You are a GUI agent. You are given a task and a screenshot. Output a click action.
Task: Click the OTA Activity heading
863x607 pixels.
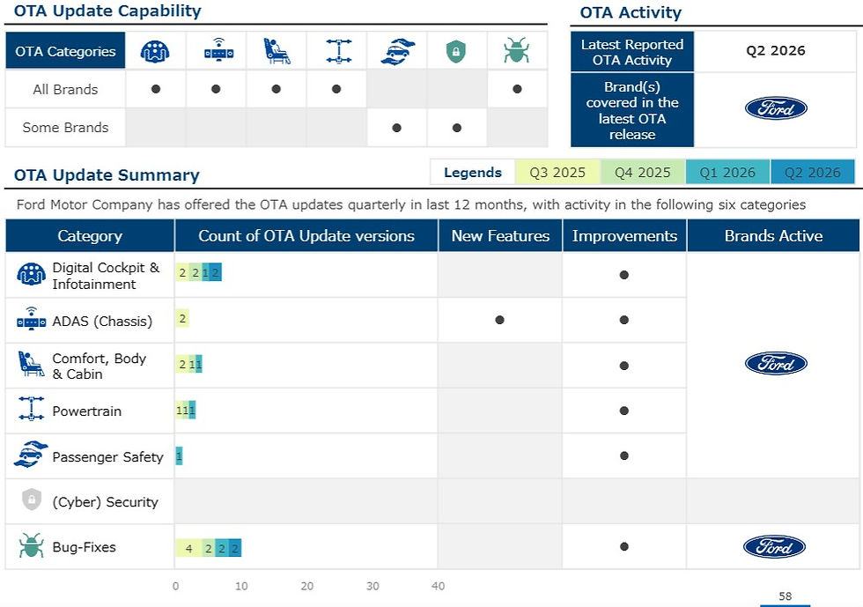pos(631,12)
